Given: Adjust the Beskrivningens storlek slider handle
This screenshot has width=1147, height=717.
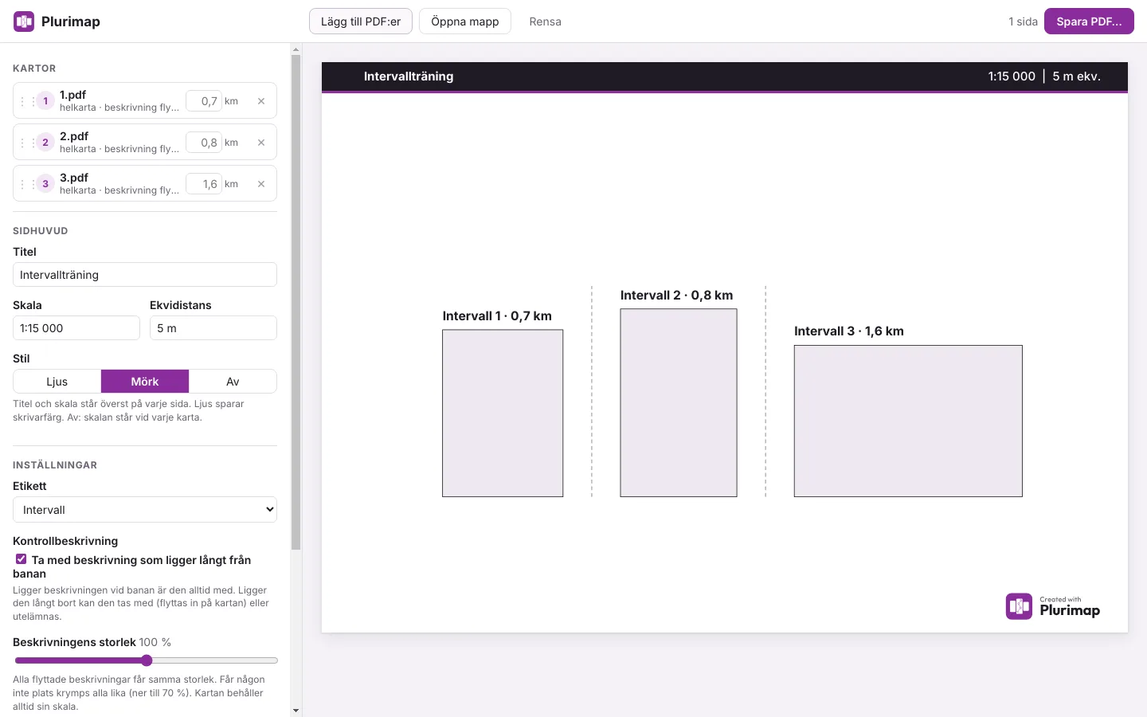Looking at the screenshot, I should click(147, 660).
